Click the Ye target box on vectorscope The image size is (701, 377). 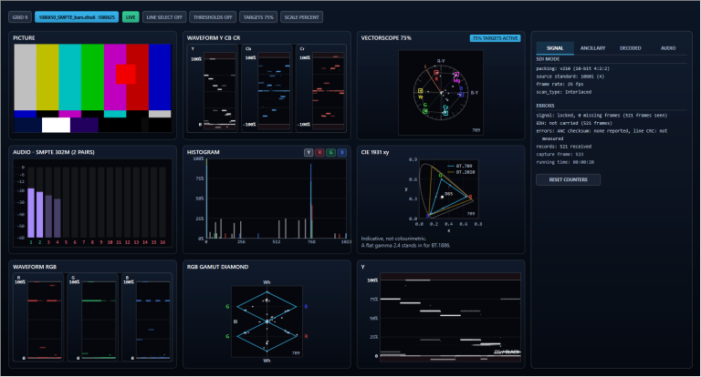420,91
